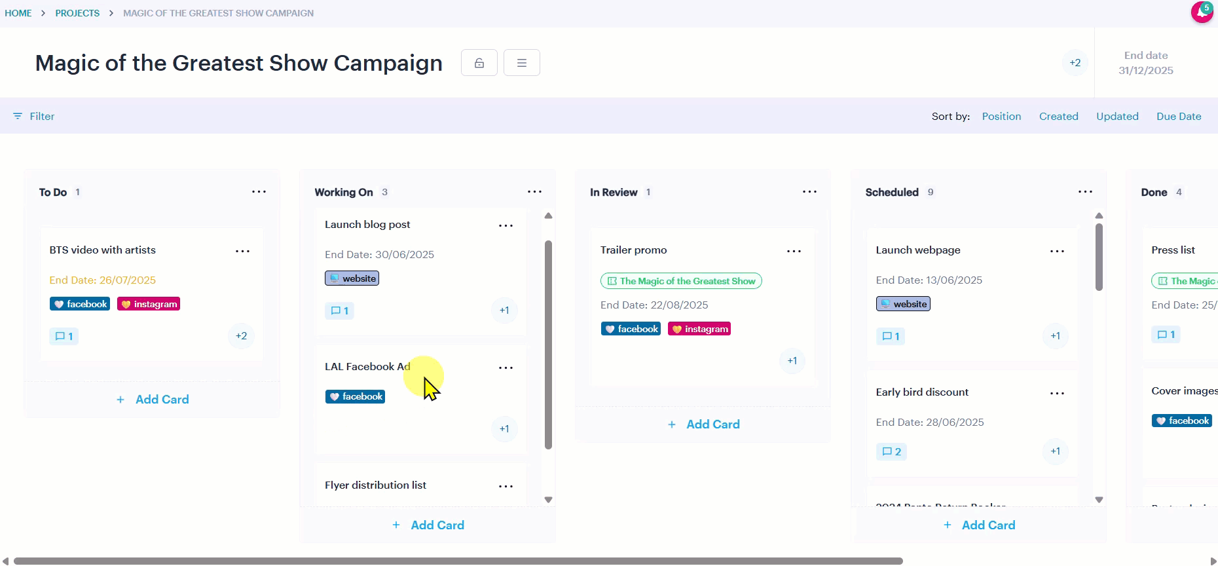Open comments on BTS video with artists card

64,336
